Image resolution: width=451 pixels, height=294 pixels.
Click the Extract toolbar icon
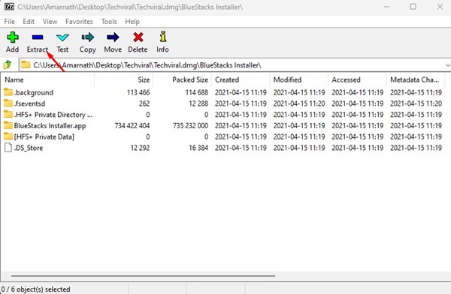click(38, 37)
